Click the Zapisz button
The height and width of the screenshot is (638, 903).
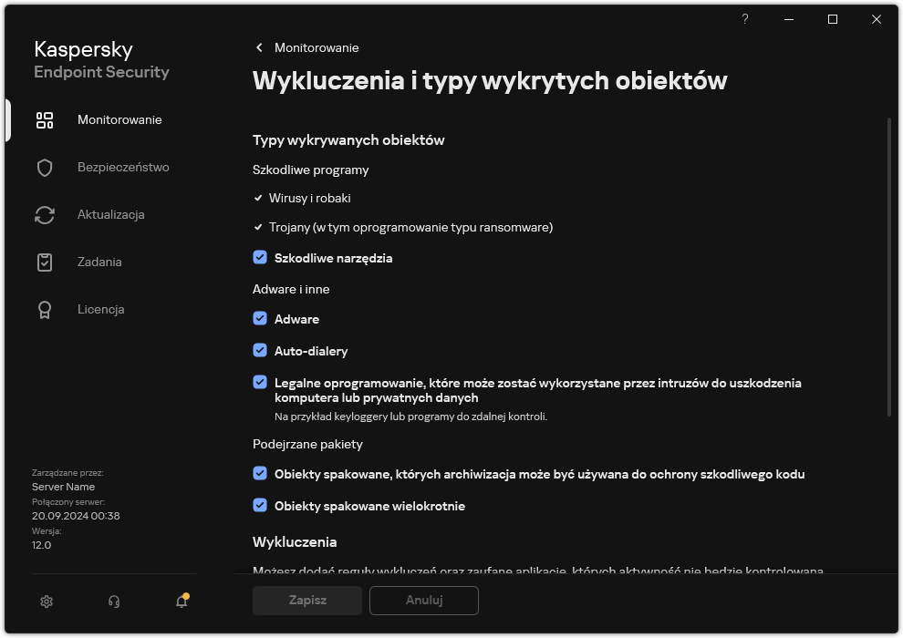pyautogui.click(x=306, y=601)
